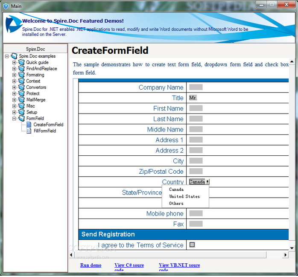
Task: Click the Quick guide folder icon
Action: (x=21, y=62)
